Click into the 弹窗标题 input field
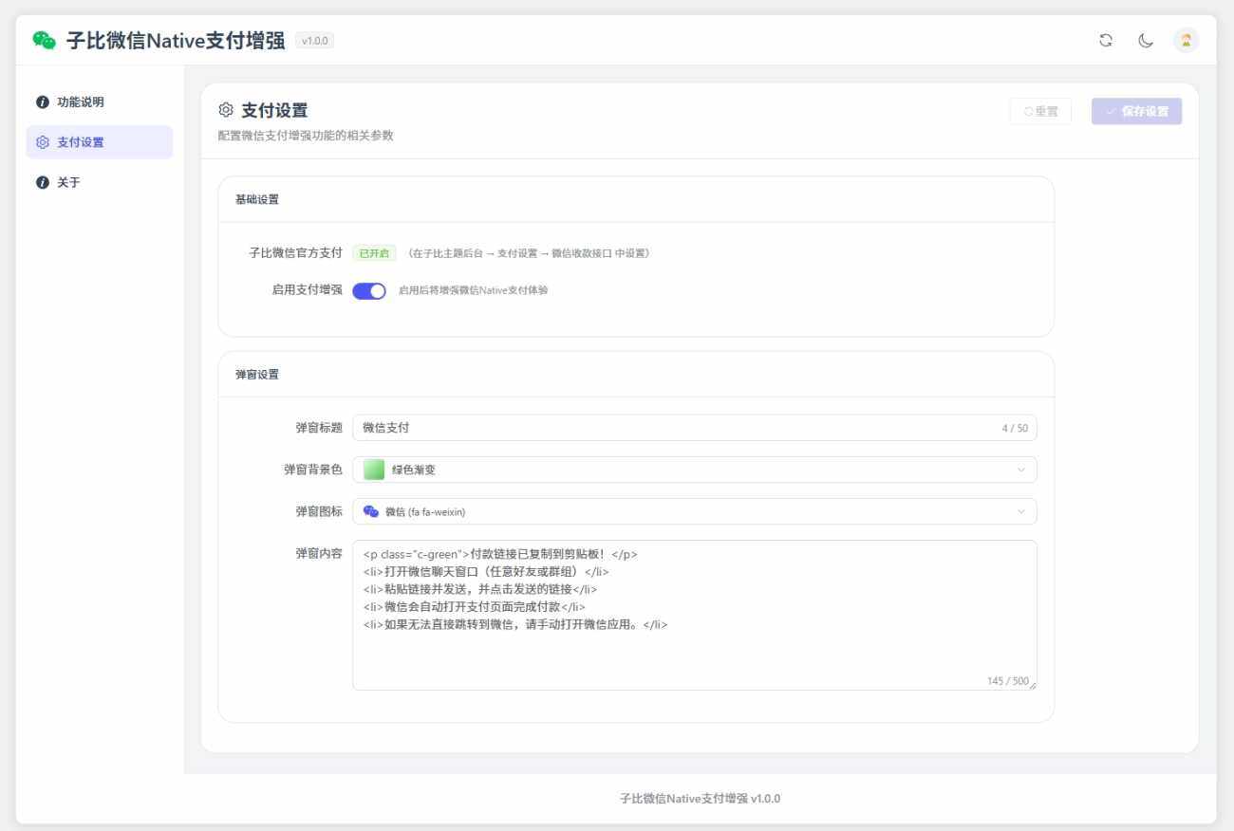This screenshot has height=831, width=1234. [x=674, y=428]
